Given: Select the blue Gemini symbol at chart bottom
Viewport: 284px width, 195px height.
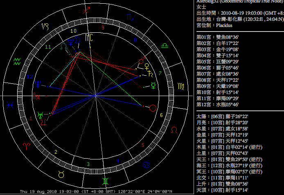Looking at the screenshot, I should pyautogui.click(x=105, y=180).
